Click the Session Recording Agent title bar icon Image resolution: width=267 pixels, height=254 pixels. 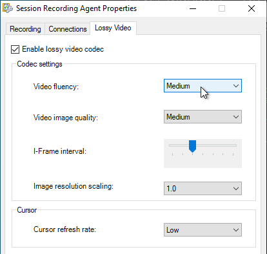pos(8,8)
